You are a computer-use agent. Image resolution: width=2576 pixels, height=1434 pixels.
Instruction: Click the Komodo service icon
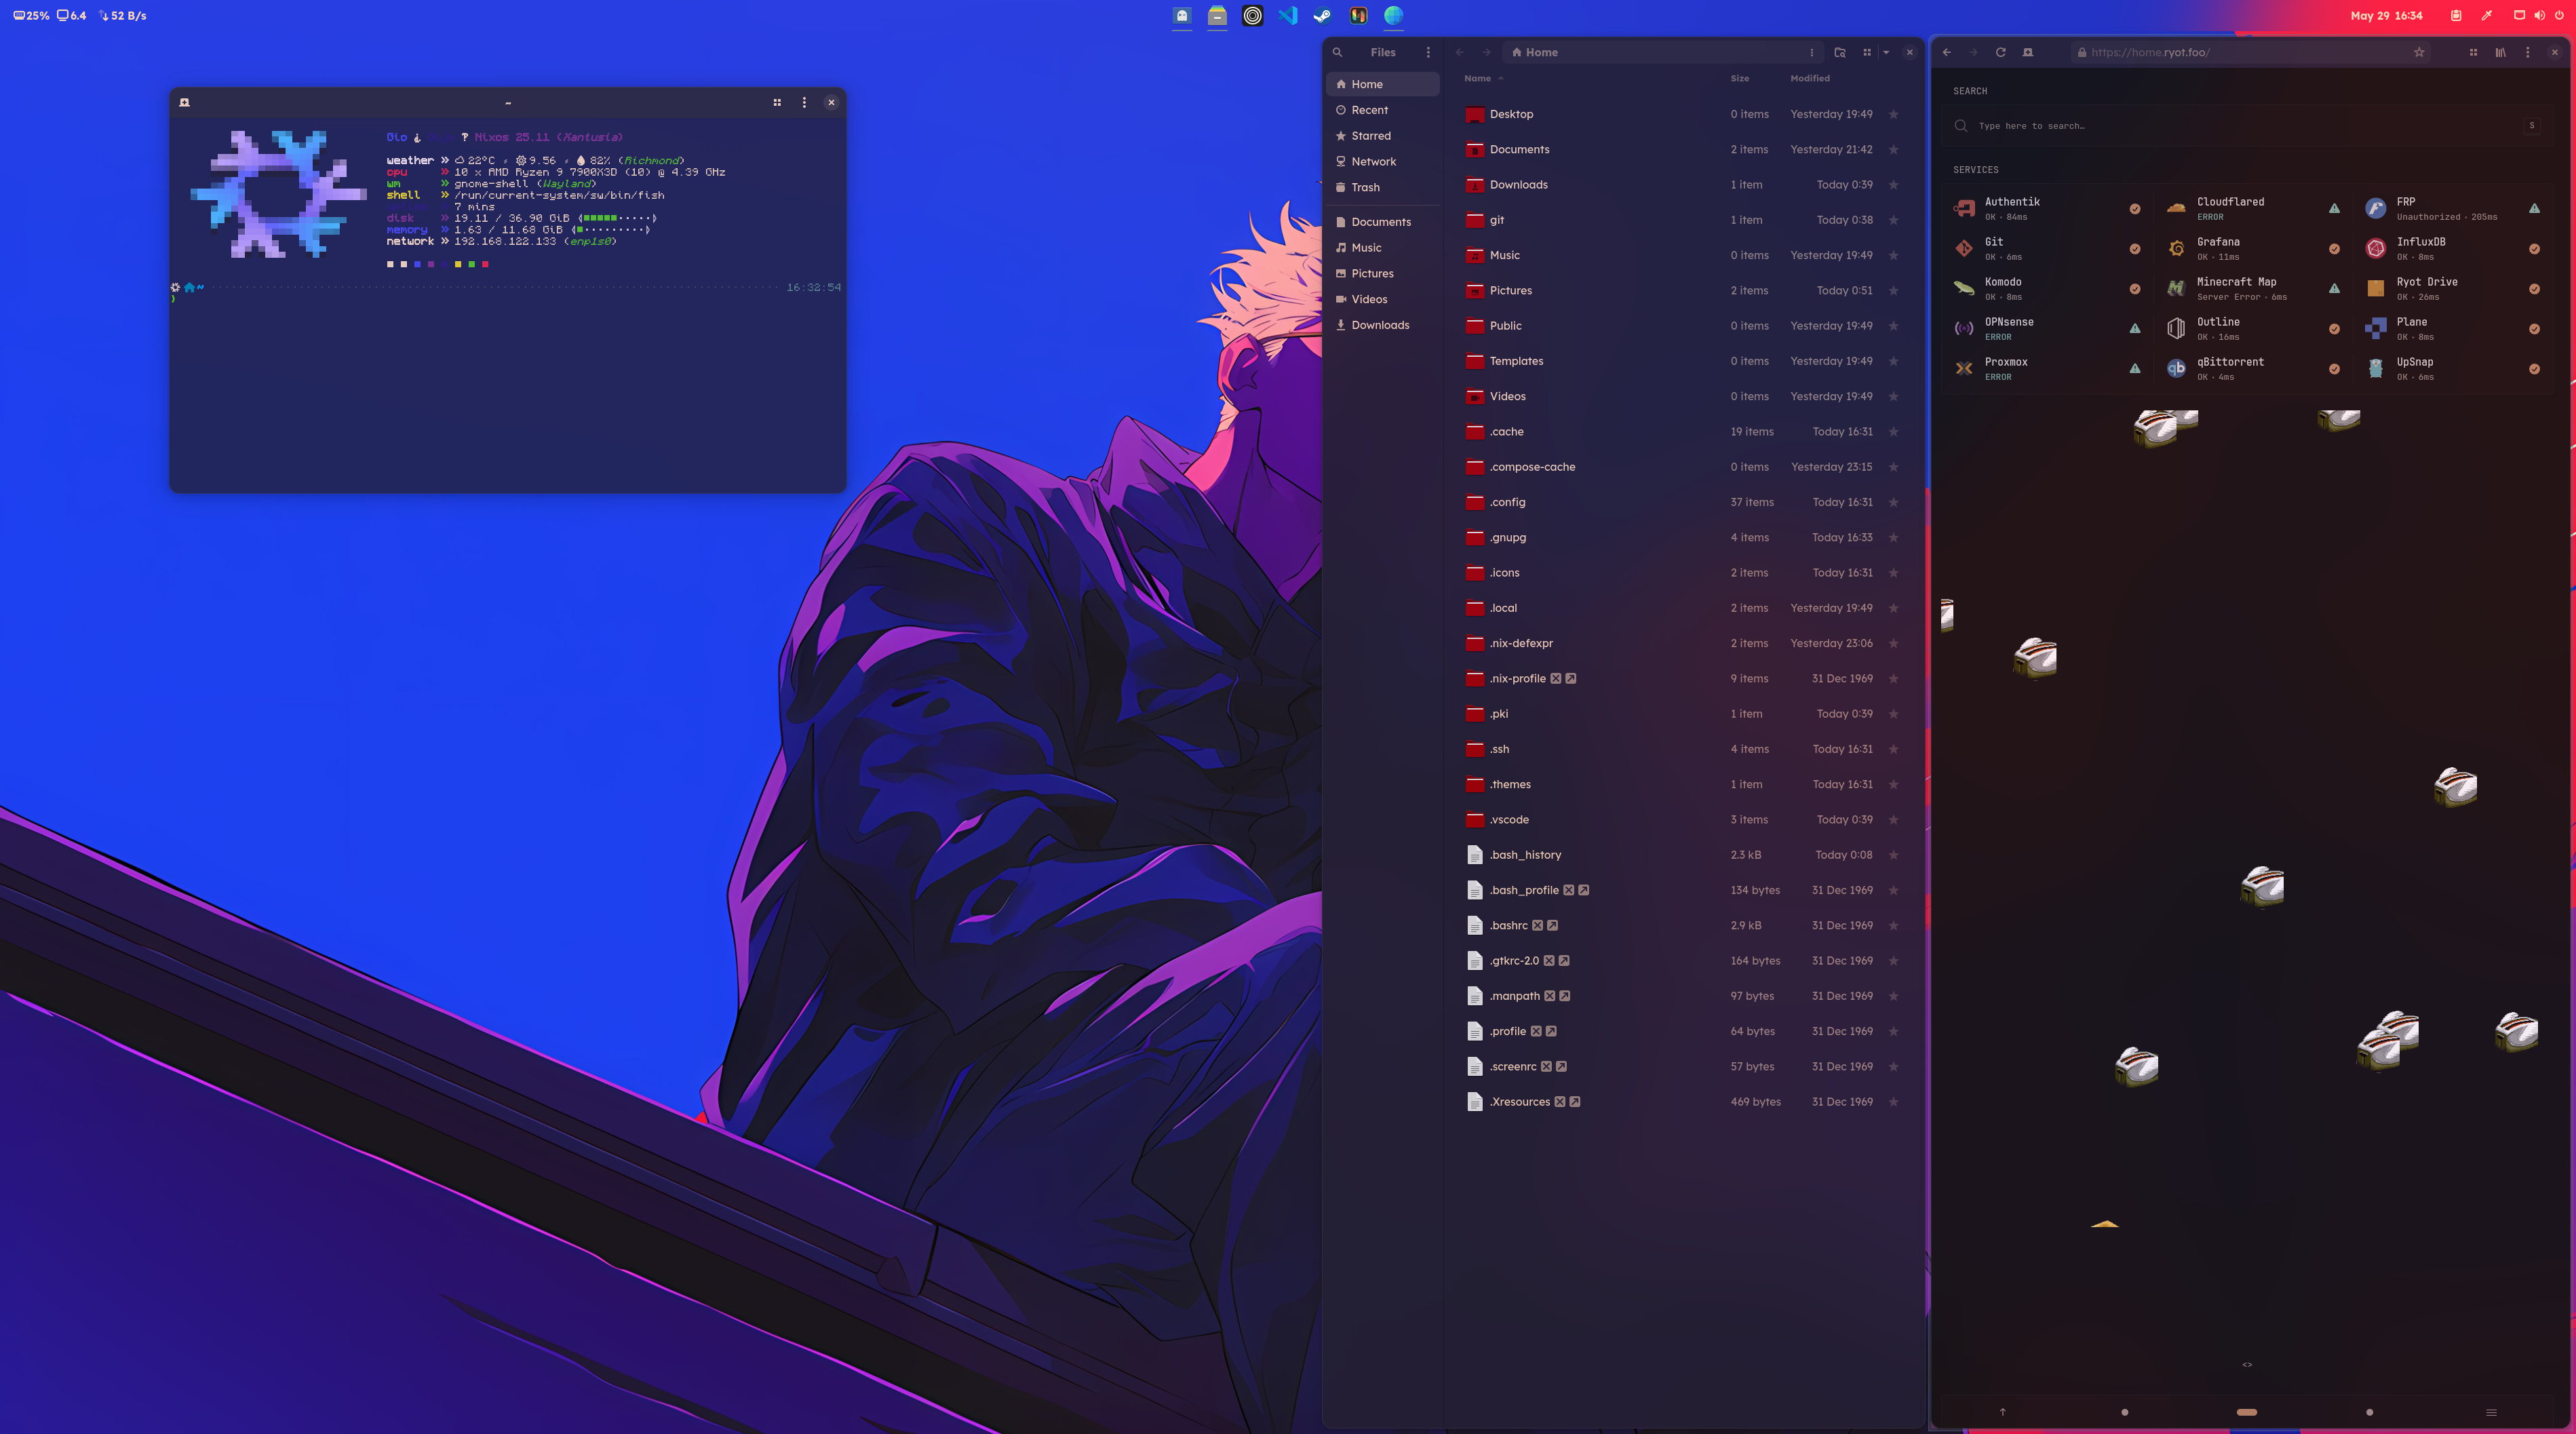click(1964, 288)
